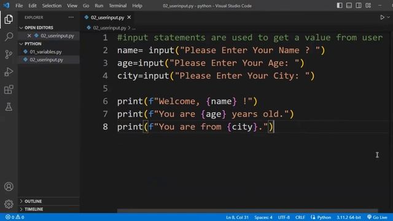Click the 02_userinput.py breadcrumb
The width and height of the screenshot is (393, 221).
point(109,28)
